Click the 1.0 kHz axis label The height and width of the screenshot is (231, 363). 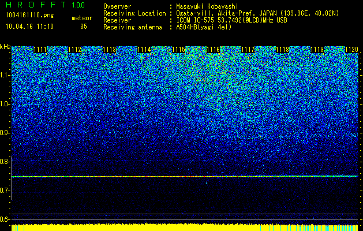point(5,104)
